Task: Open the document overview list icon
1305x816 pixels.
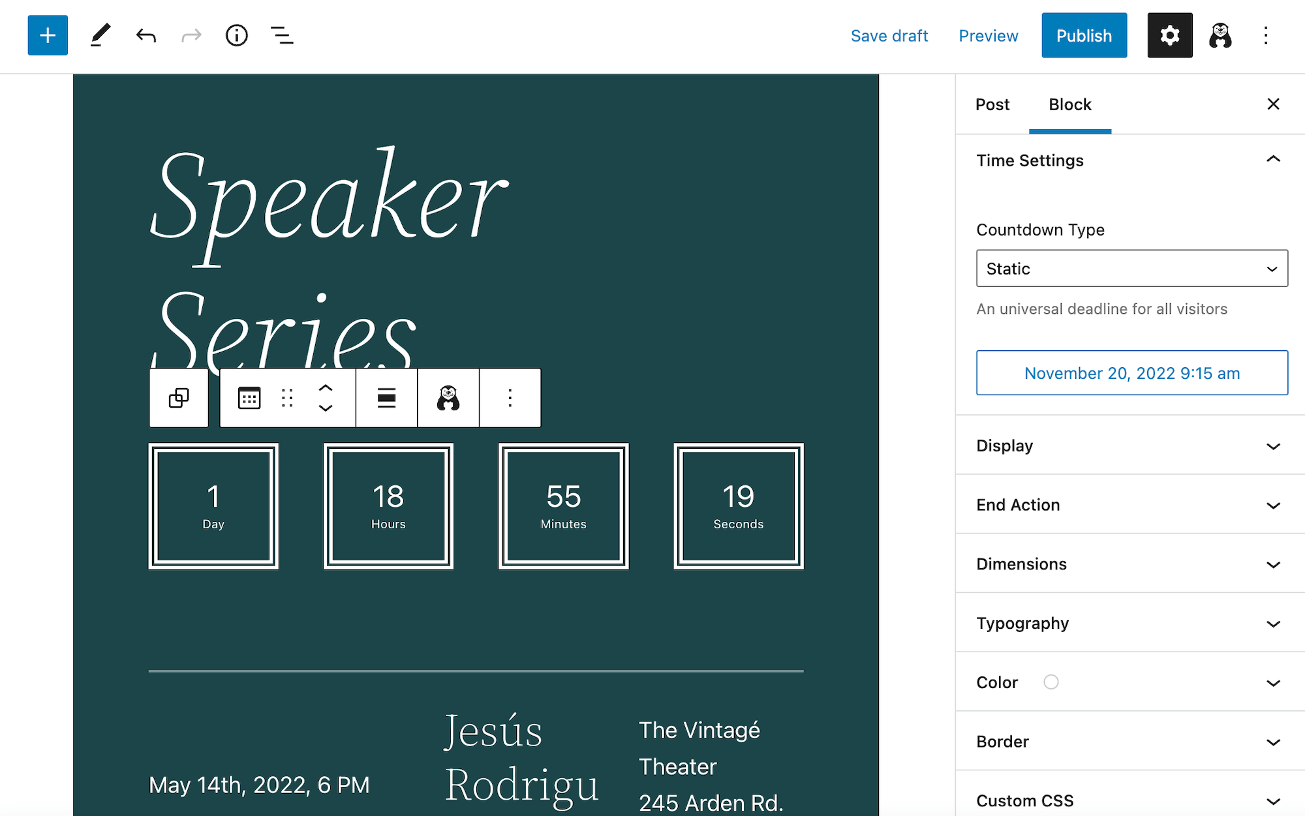Action: click(x=281, y=35)
